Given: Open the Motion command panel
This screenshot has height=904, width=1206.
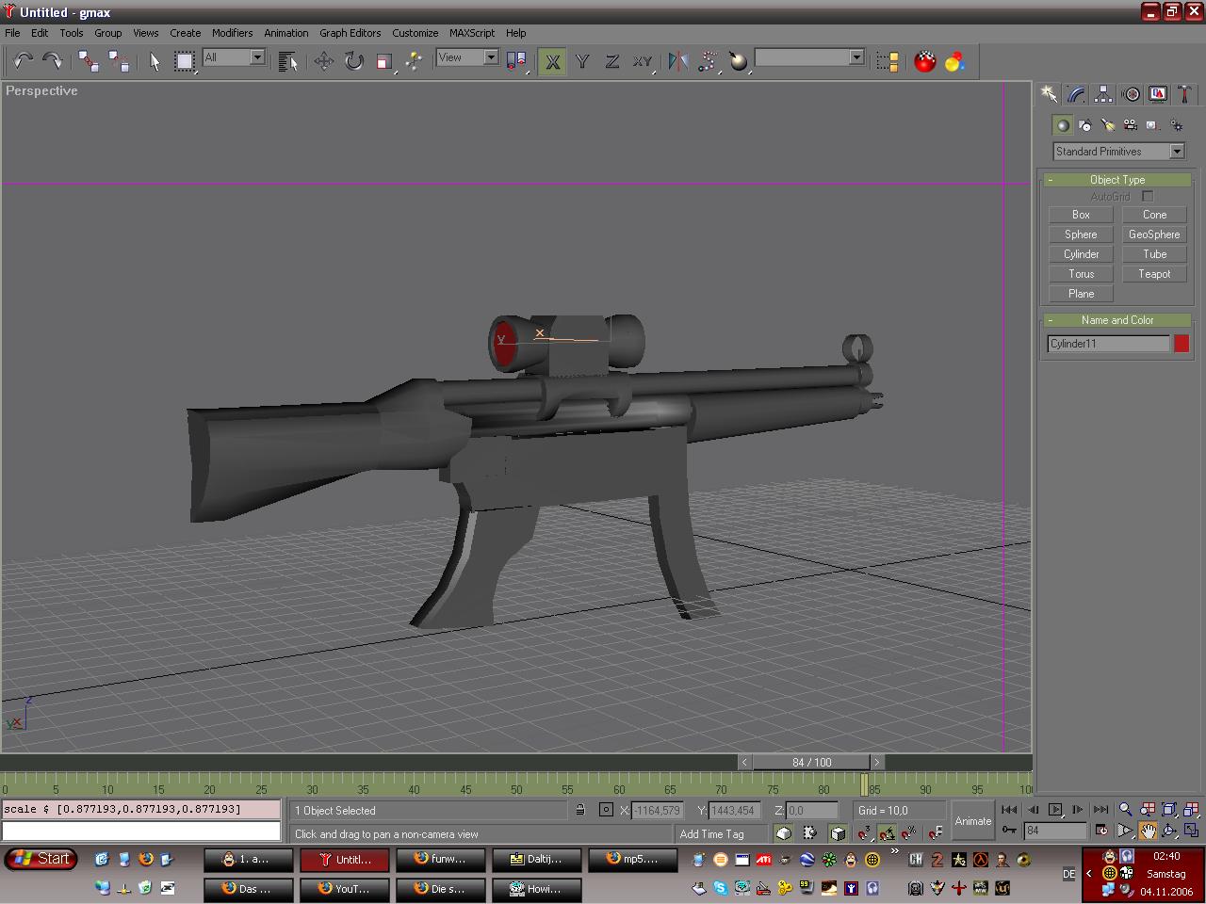Looking at the screenshot, I should (x=1131, y=94).
